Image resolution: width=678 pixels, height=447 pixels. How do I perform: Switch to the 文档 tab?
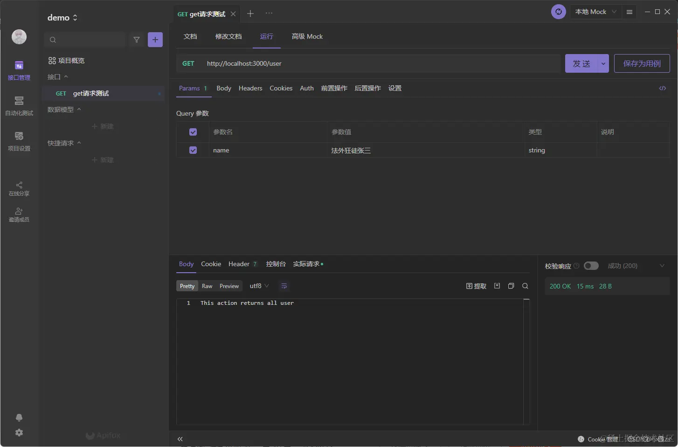tap(190, 36)
